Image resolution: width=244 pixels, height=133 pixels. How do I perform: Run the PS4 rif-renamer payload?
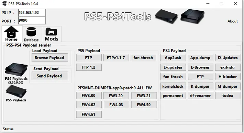coord(200,96)
